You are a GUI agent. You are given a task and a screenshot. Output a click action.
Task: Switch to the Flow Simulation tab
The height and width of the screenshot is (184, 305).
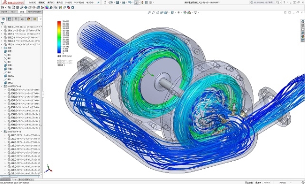click(x=34, y=12)
